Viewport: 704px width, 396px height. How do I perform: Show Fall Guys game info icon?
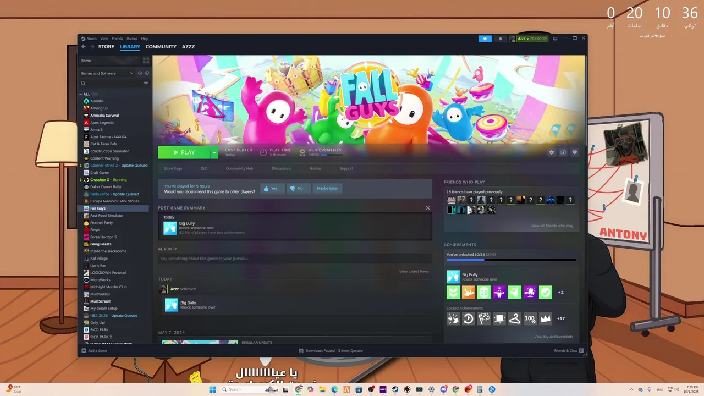pos(563,152)
